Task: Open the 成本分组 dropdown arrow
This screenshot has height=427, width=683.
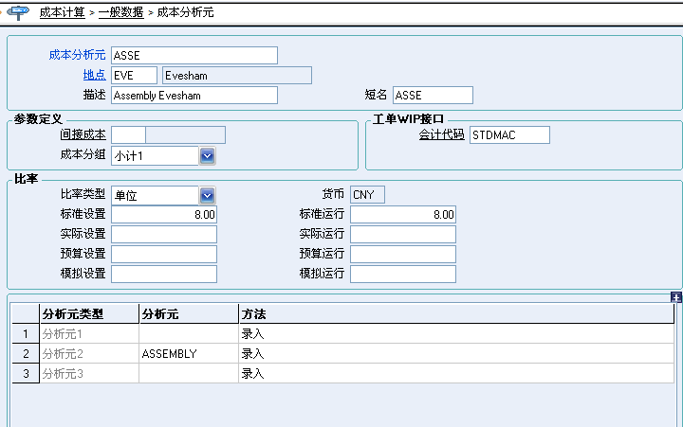Action: click(x=207, y=154)
